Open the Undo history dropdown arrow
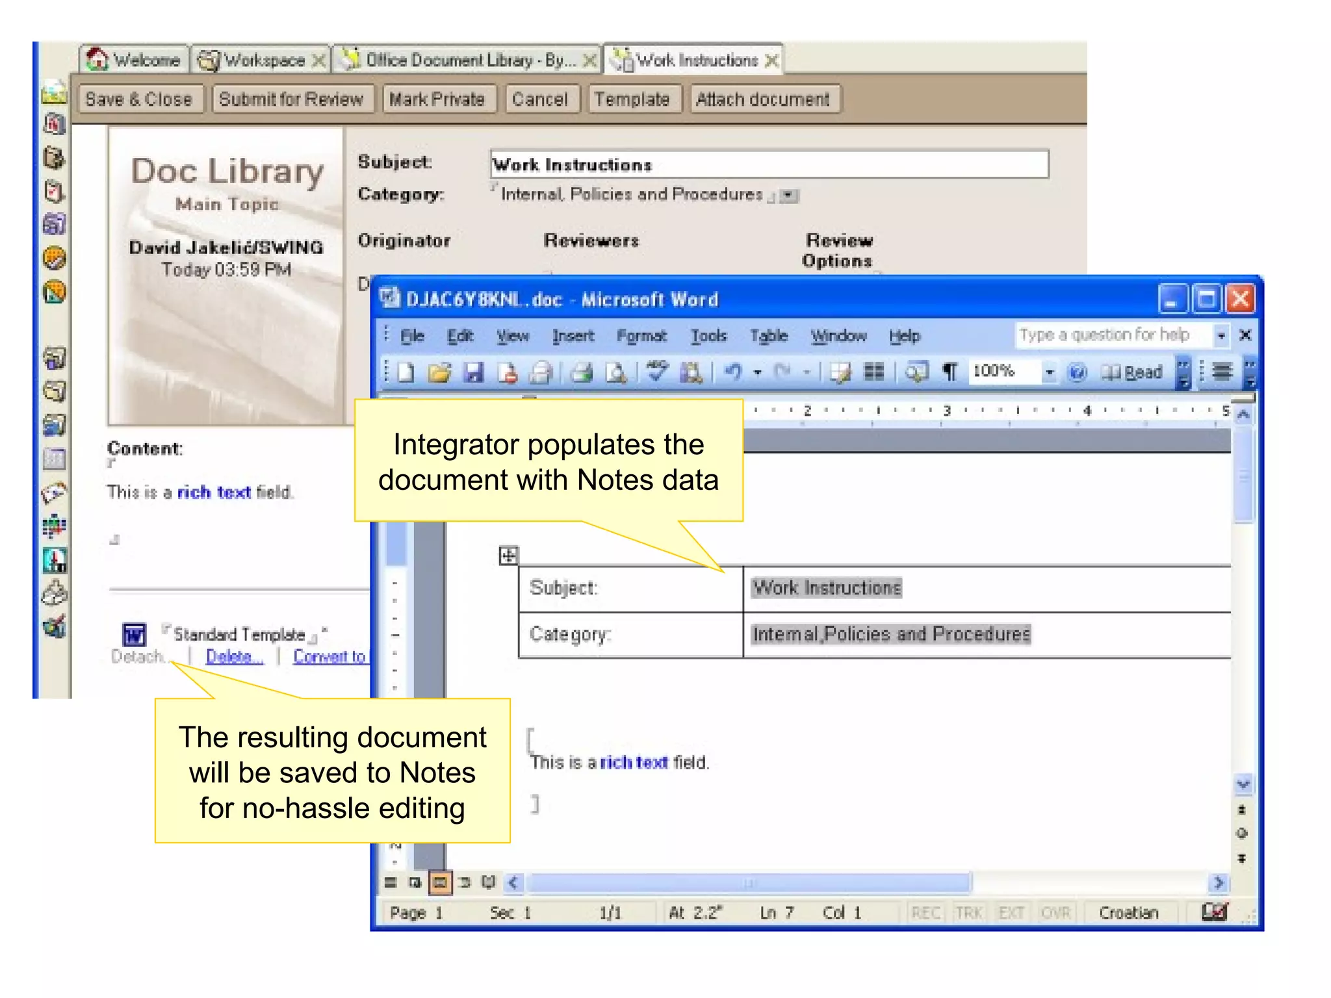 click(757, 372)
